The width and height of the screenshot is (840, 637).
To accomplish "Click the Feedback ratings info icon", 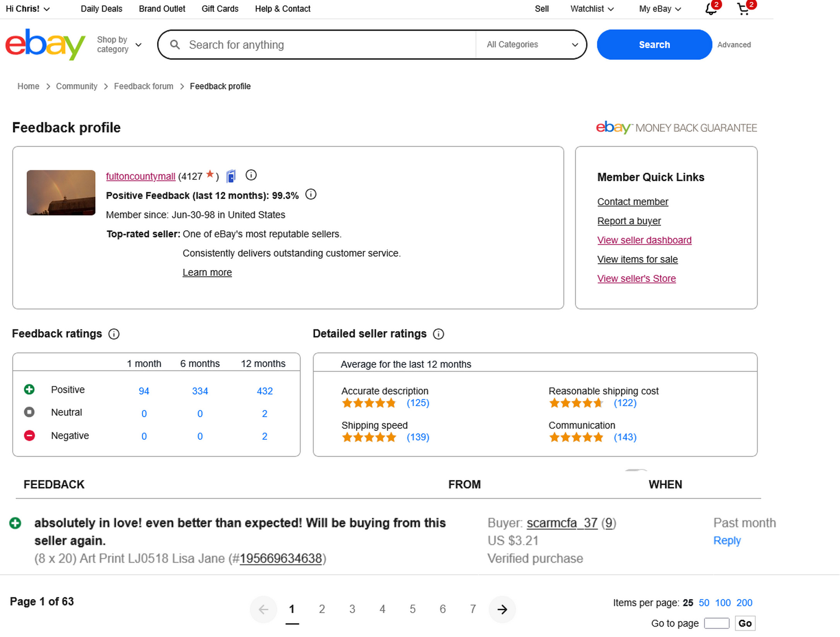I will [x=114, y=334].
